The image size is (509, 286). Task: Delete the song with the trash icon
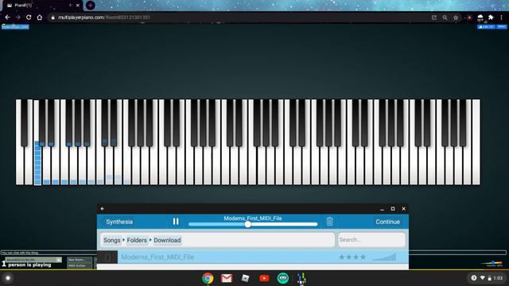coord(329,222)
